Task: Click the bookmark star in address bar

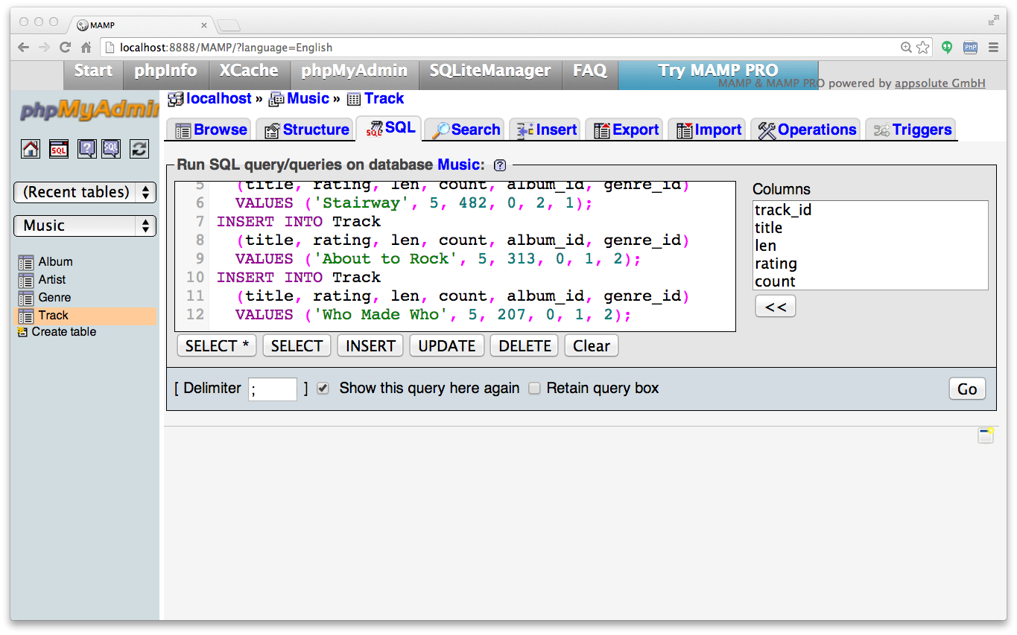Action: (923, 48)
